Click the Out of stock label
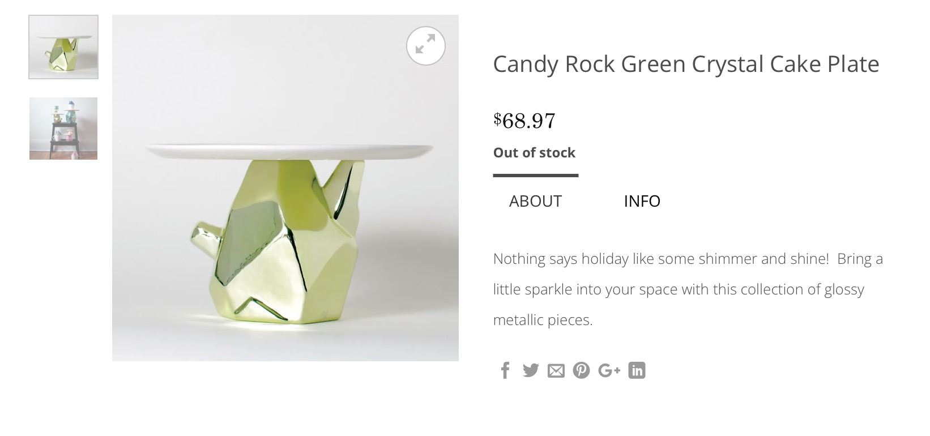The width and height of the screenshot is (930, 436). (534, 153)
